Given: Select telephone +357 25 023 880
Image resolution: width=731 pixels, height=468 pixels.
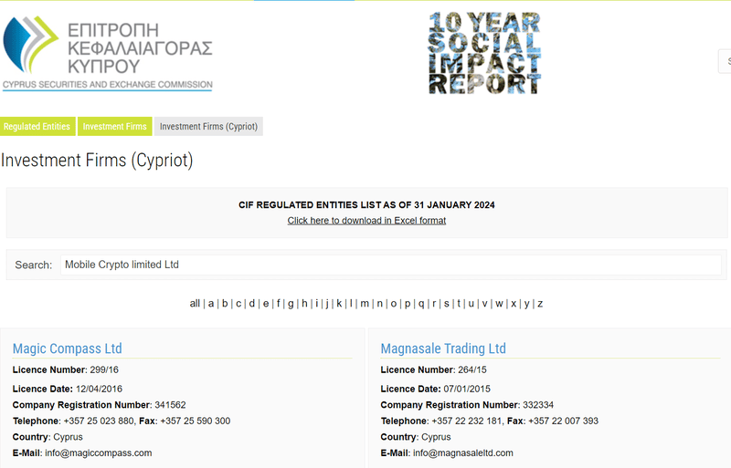Looking at the screenshot, I should tap(99, 421).
